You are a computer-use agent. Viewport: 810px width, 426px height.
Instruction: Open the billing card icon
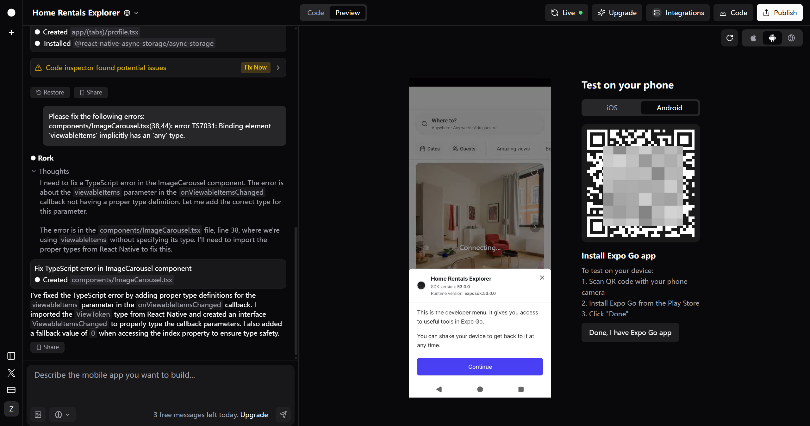pos(11,390)
